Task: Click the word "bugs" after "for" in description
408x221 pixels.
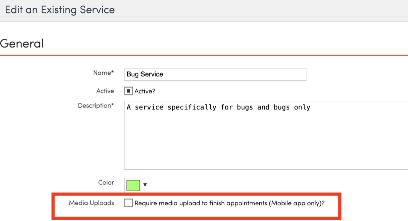Action: point(245,107)
